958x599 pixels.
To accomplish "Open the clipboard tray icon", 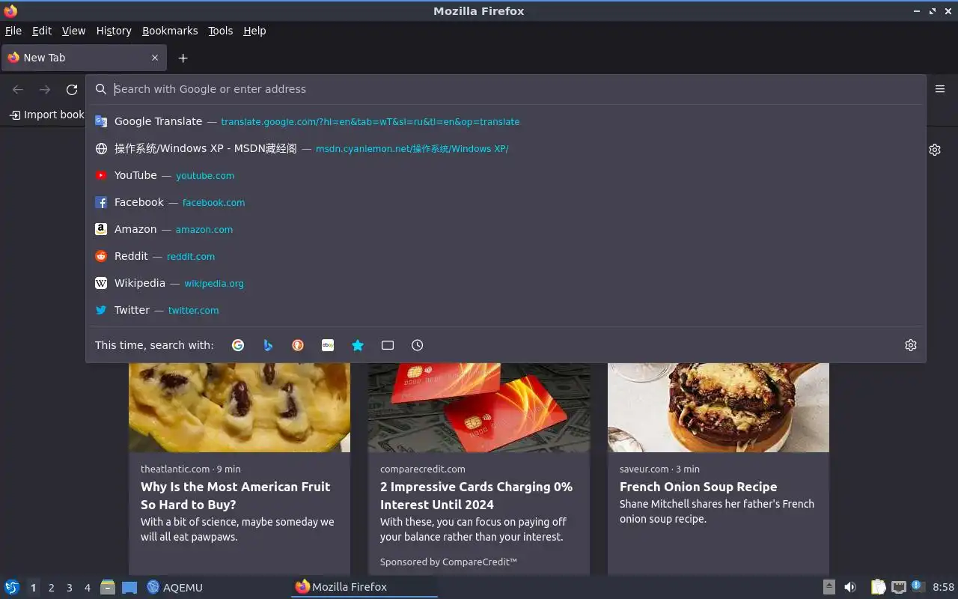I will tap(878, 587).
